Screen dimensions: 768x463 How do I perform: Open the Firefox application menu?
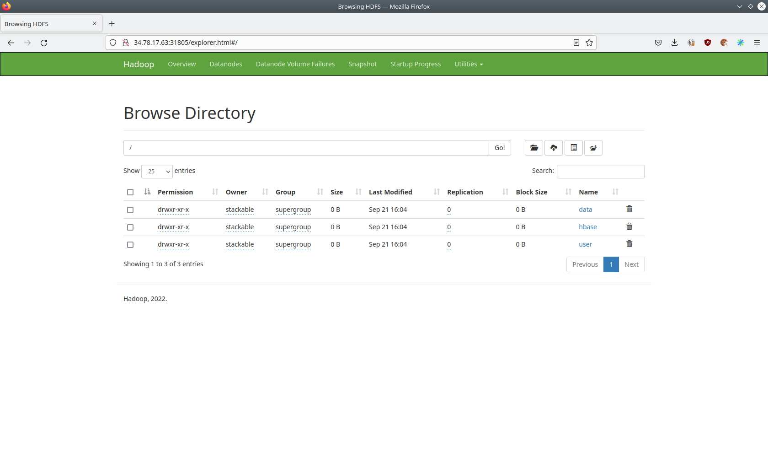coord(757,43)
